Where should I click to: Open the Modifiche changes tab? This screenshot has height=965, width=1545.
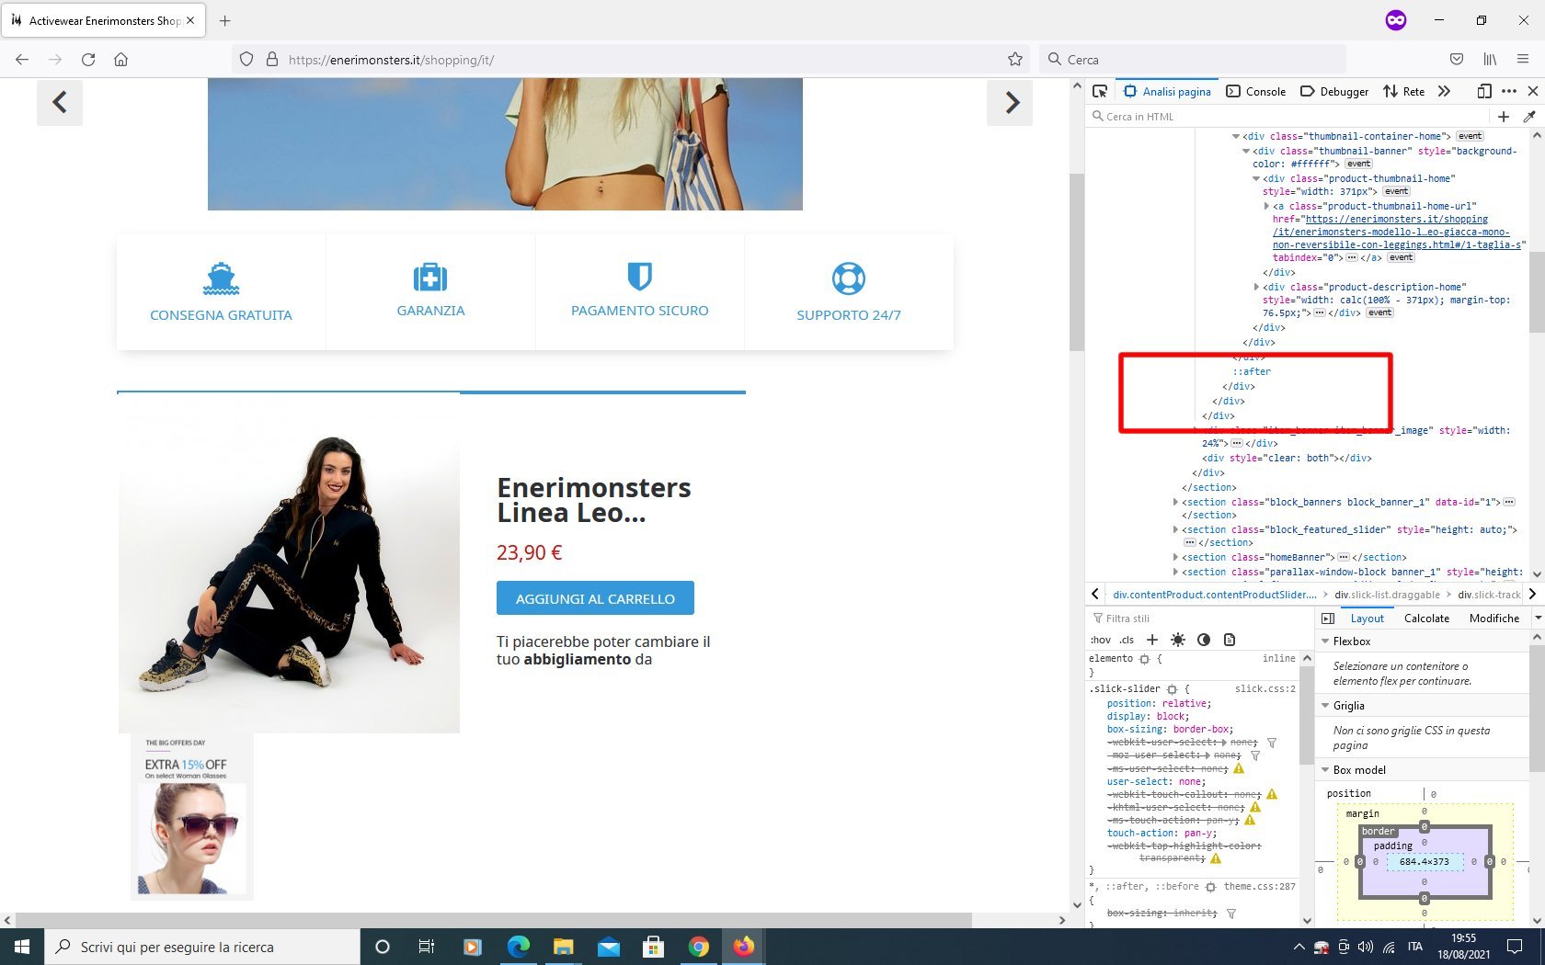(1494, 619)
